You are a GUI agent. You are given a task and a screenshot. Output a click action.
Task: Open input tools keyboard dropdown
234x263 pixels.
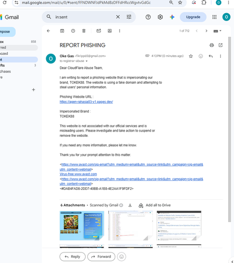click(217, 31)
